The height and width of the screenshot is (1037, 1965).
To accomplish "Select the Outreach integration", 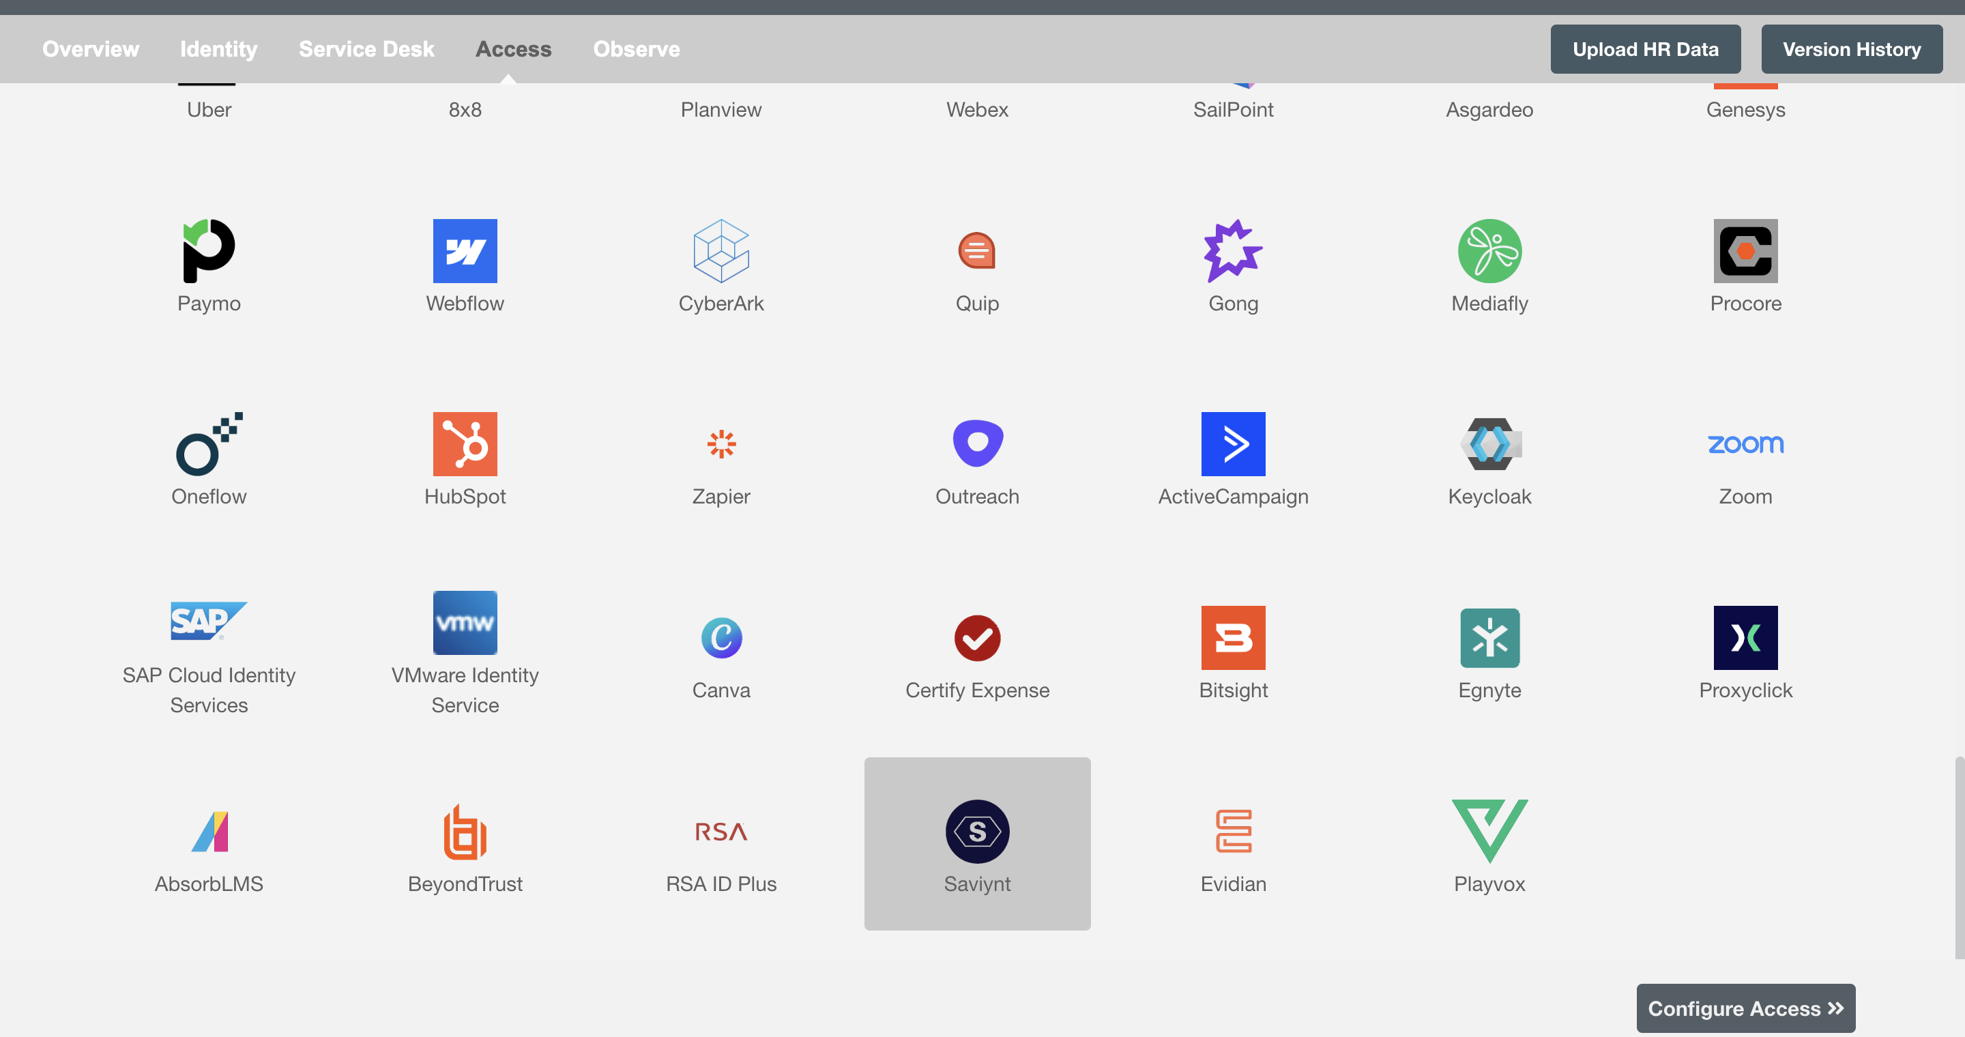I will pyautogui.click(x=977, y=457).
